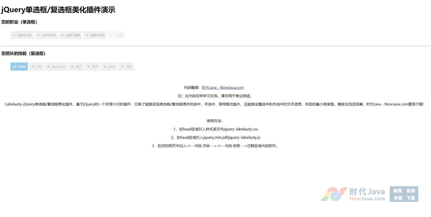431x217 pixels.
Task: Check the .NET skill checkbox
Action: tap(126, 66)
